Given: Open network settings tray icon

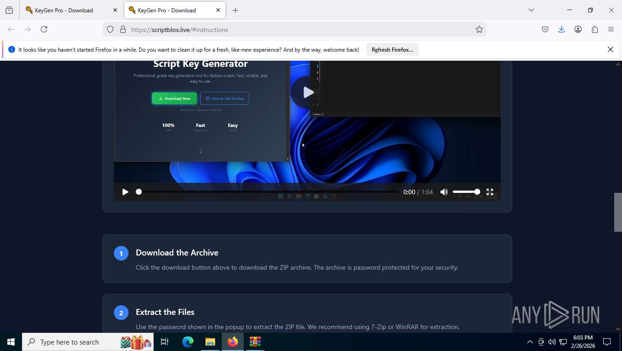Looking at the screenshot, I should click(x=563, y=342).
